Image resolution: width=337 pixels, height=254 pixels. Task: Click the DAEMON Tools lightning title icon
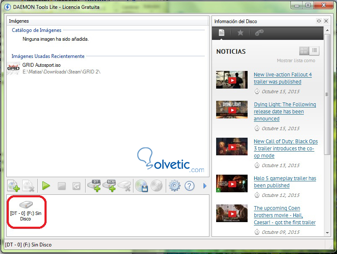click(8, 7)
